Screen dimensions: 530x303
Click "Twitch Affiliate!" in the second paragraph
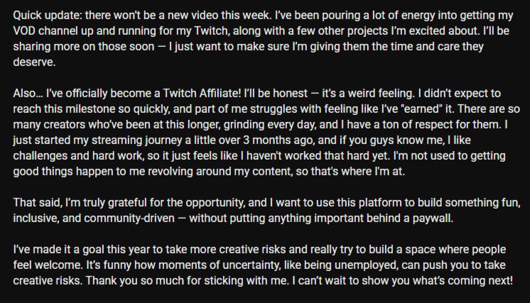(202, 93)
